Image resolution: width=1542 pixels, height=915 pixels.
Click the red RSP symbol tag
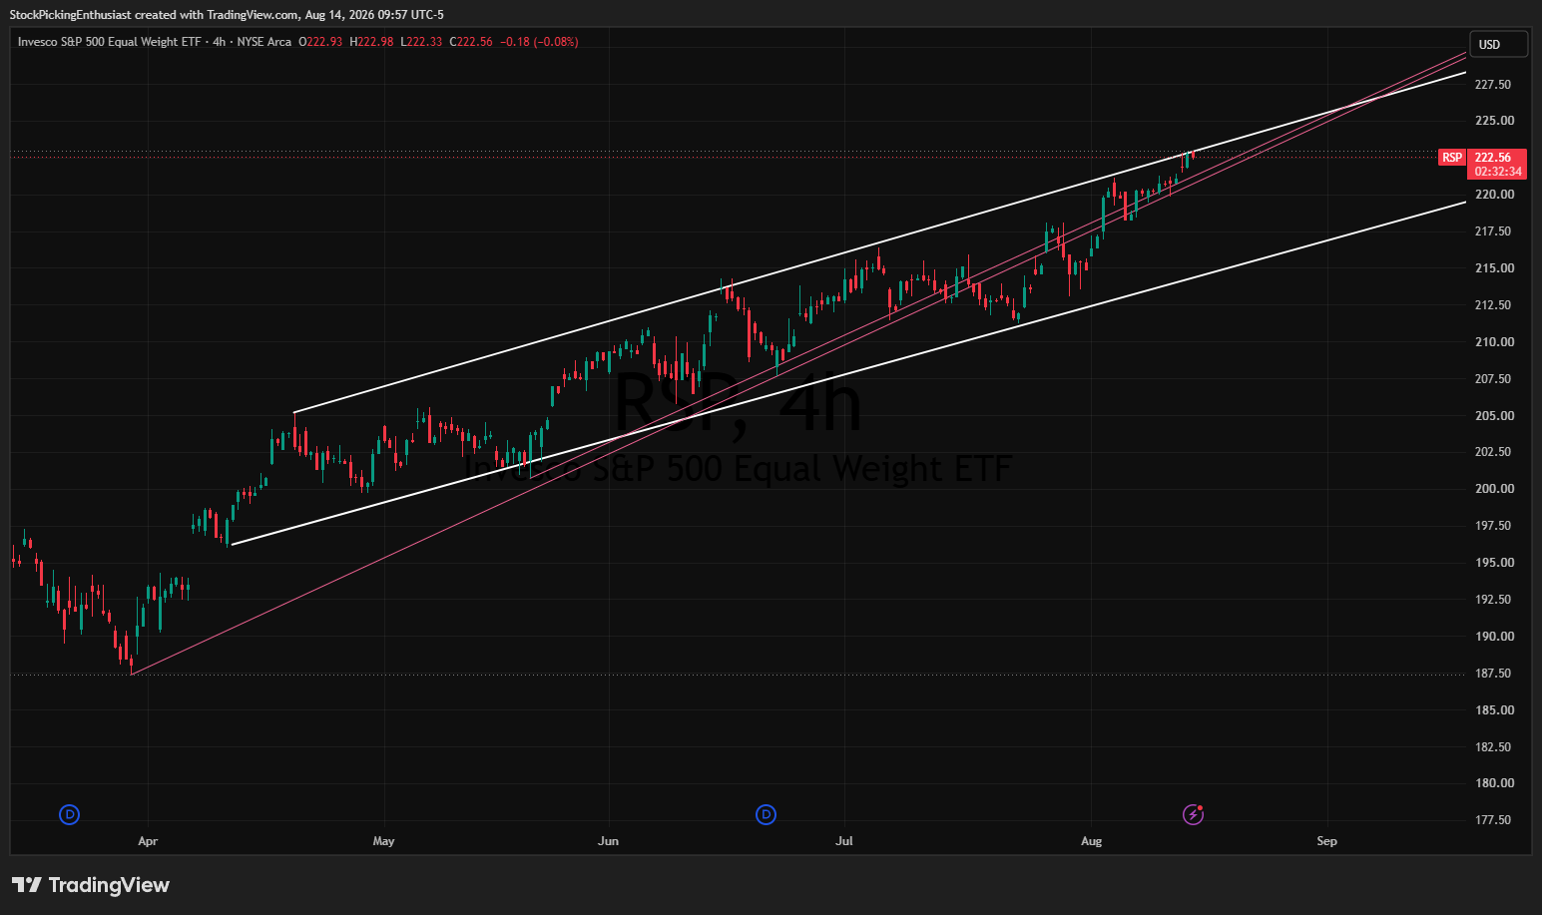click(x=1452, y=158)
